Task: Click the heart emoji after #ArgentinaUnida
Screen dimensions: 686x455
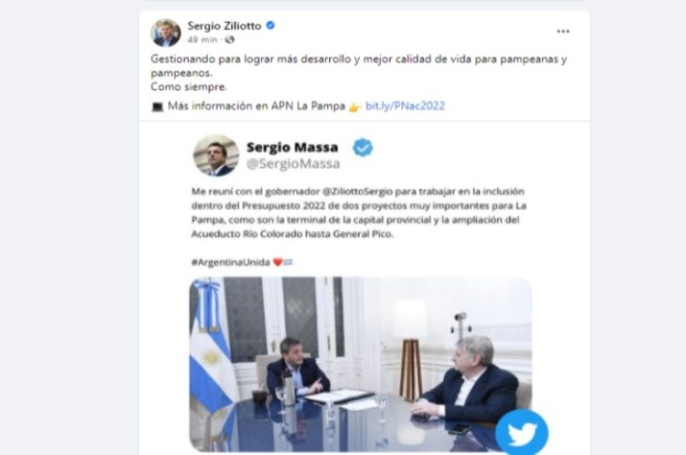Action: point(278,262)
